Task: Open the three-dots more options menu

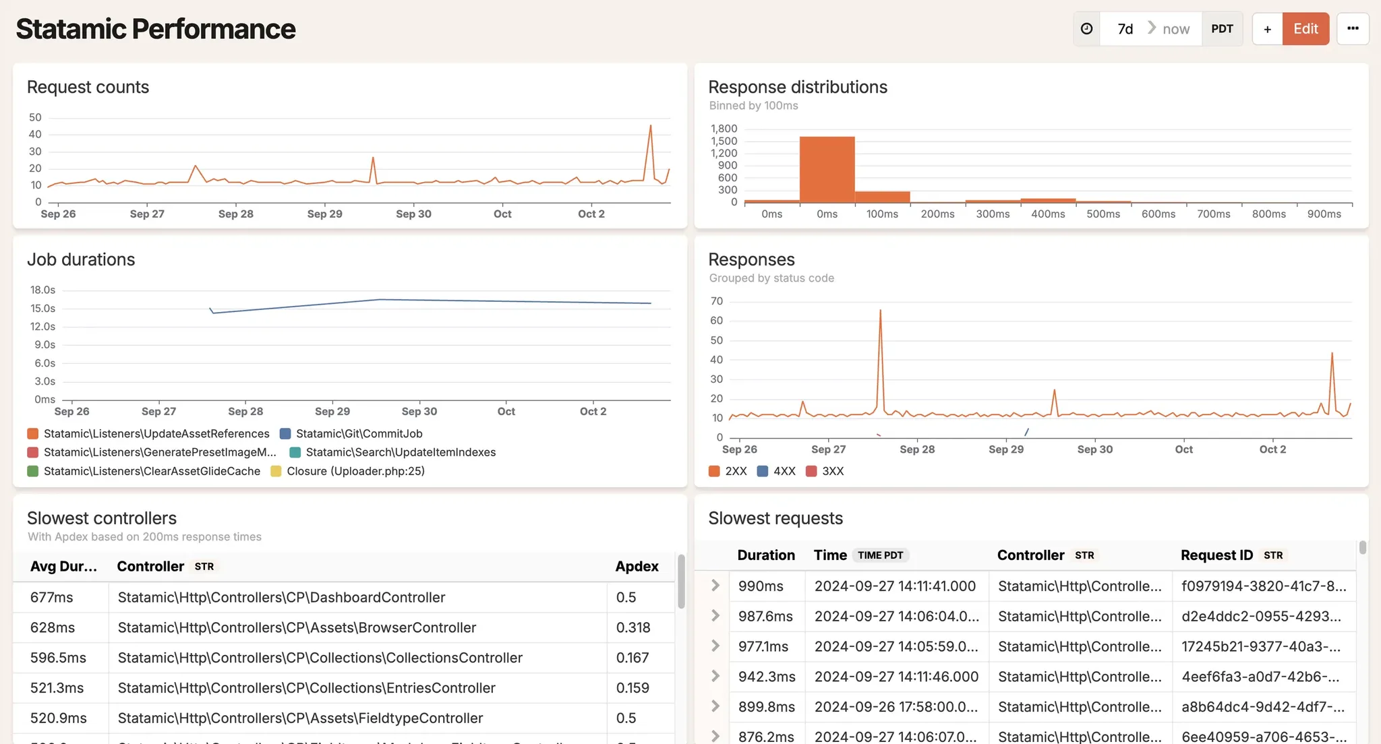Action: pos(1353,29)
